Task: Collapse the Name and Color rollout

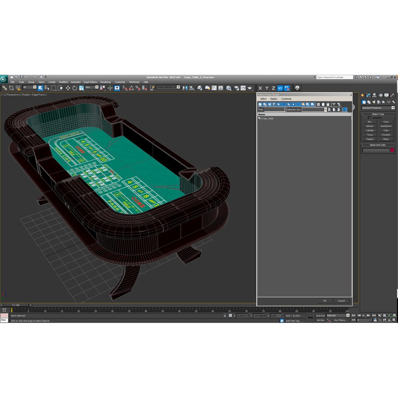Action: point(378,145)
